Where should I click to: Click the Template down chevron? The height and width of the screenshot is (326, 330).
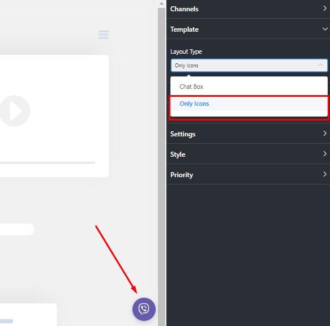[x=325, y=29]
